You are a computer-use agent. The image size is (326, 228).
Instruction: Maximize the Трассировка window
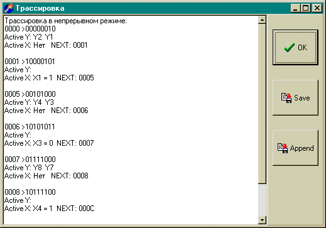coord(305,8)
